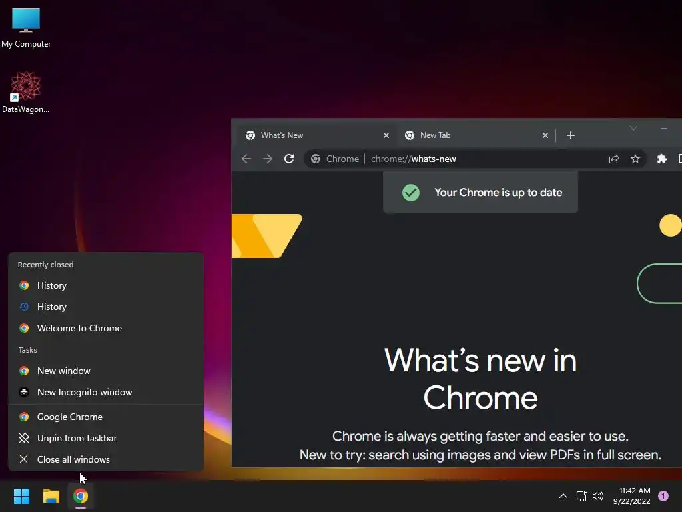The width and height of the screenshot is (682, 512).
Task: Click the Windows Start button
Action: coord(21,496)
